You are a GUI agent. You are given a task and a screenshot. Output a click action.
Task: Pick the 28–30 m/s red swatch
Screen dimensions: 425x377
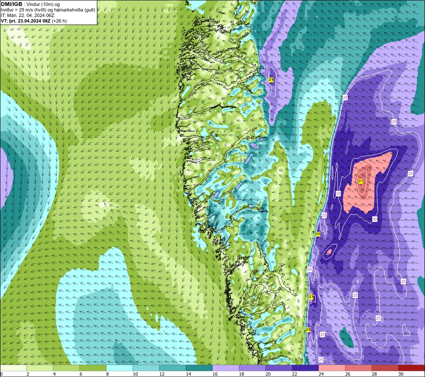coord(385,368)
